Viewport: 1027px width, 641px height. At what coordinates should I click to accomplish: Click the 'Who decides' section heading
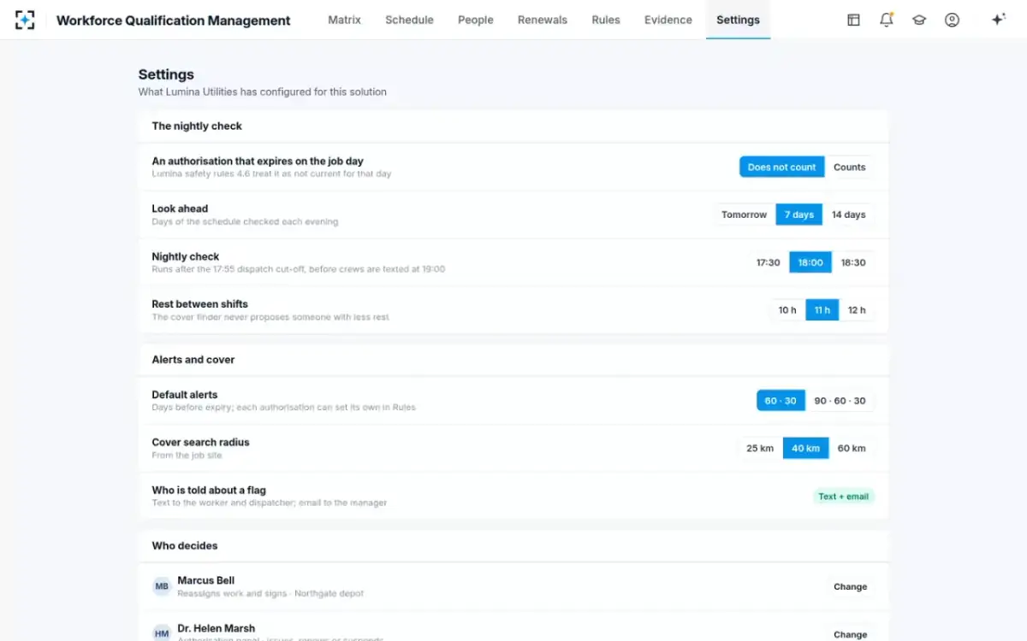pos(185,545)
